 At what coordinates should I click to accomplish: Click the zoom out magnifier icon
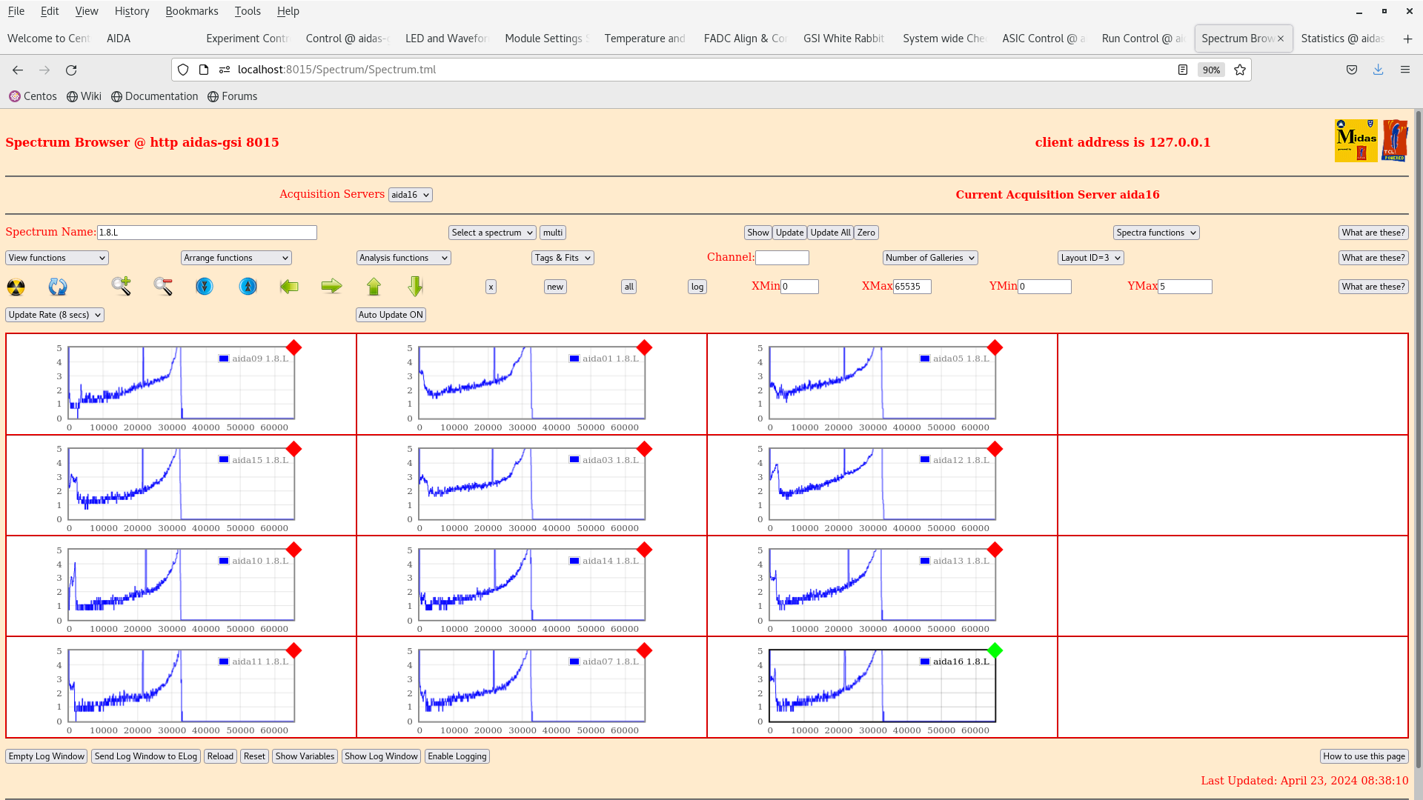[x=163, y=286]
